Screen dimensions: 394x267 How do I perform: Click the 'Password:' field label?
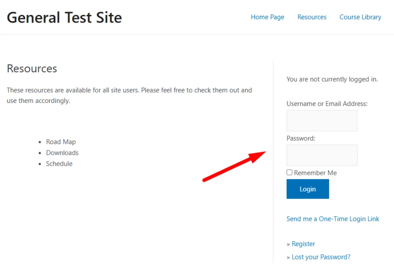(x=301, y=138)
